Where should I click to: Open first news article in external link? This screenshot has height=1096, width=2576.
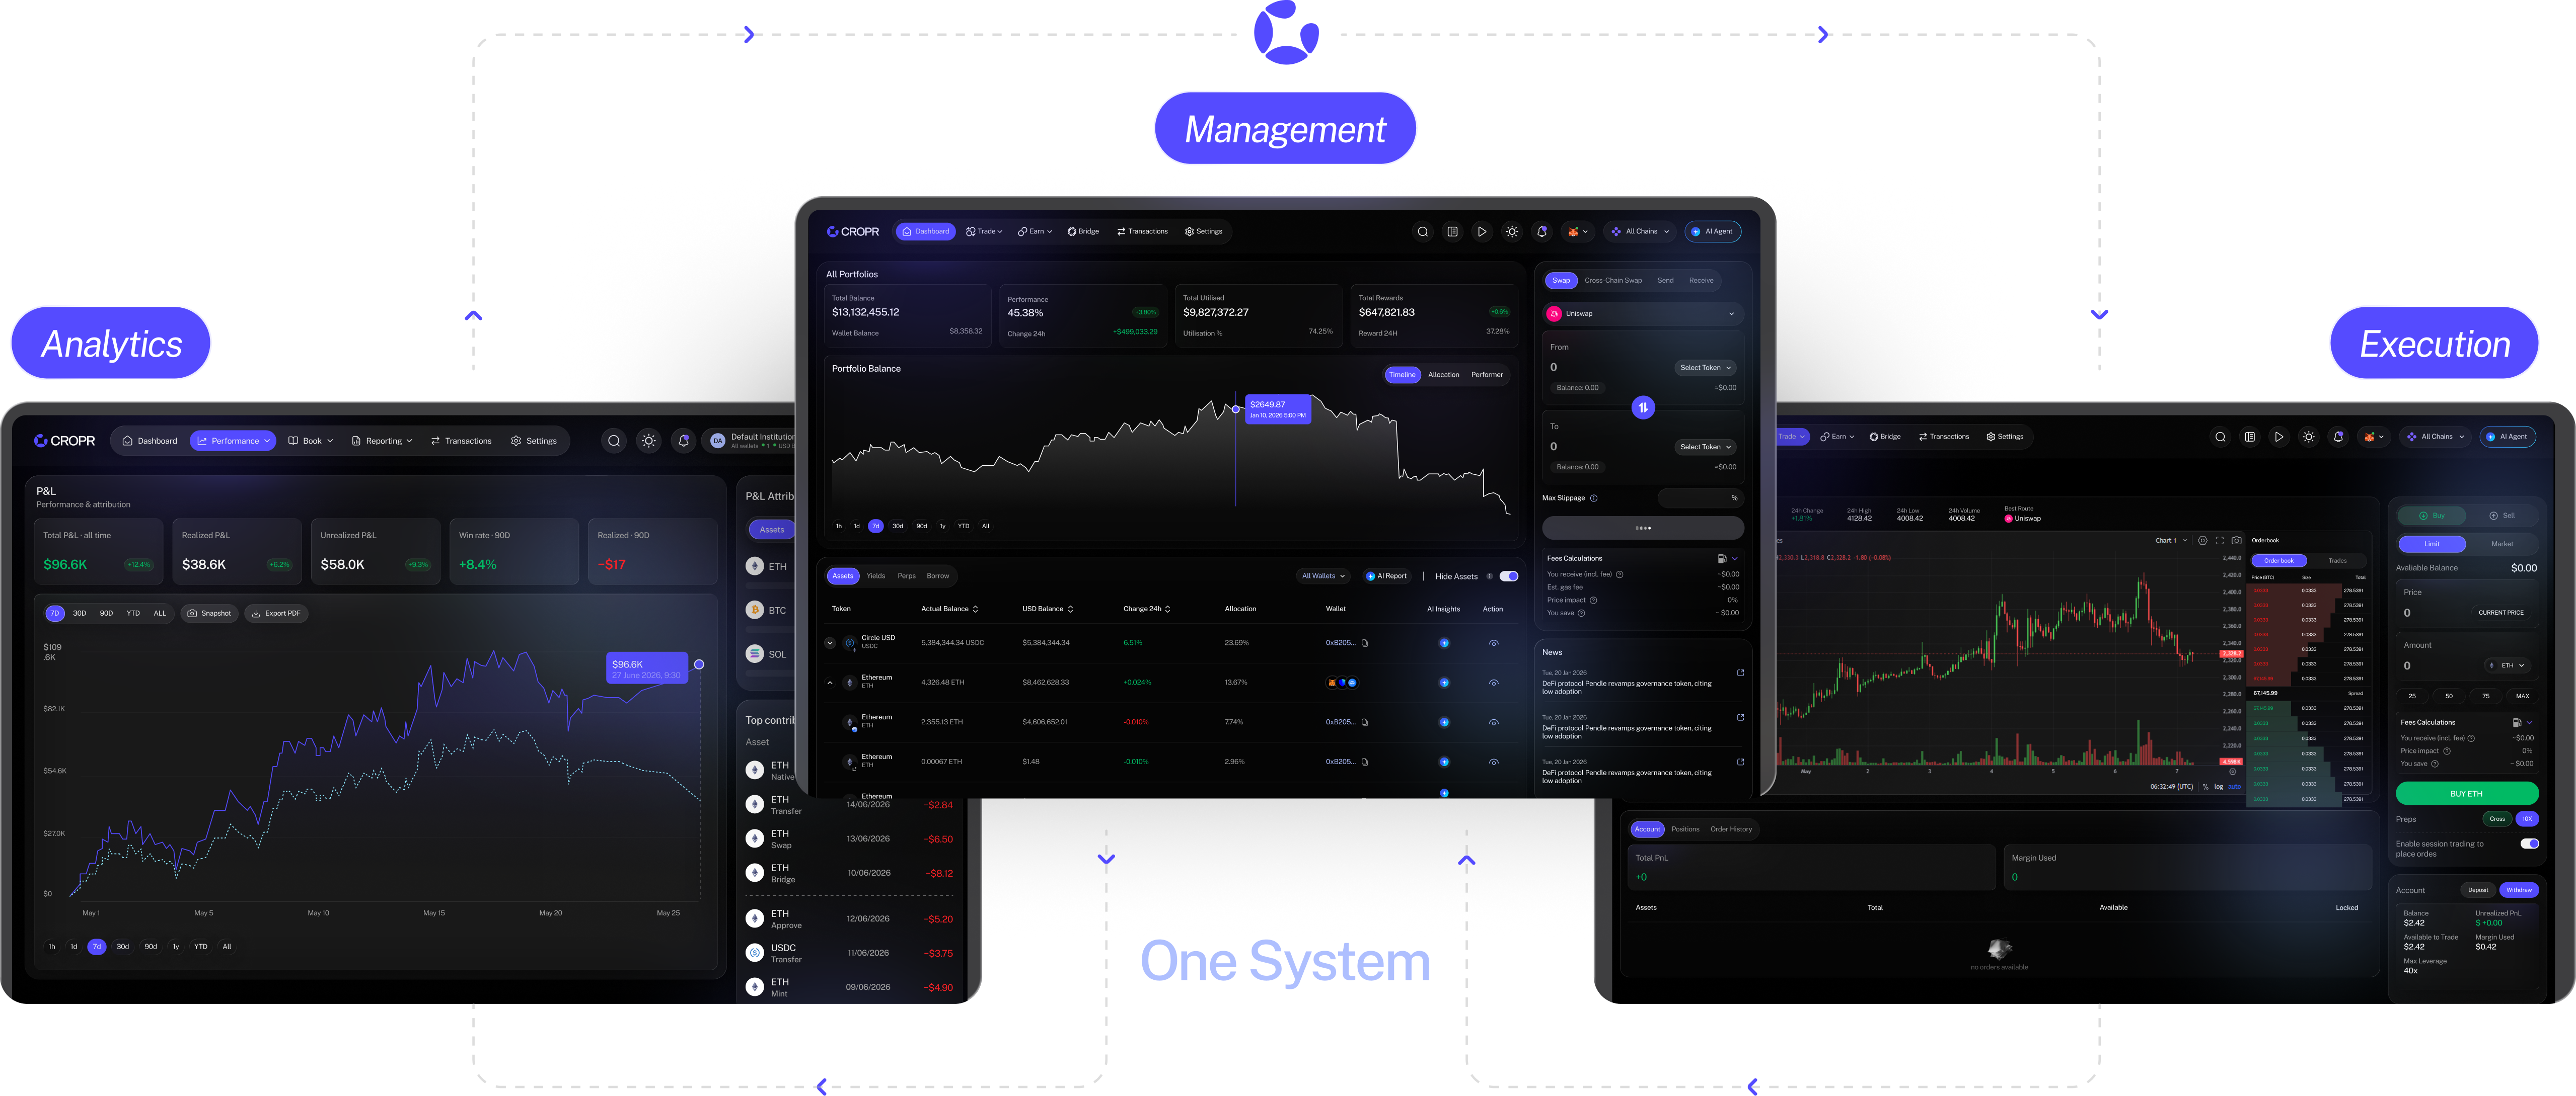pos(1740,672)
